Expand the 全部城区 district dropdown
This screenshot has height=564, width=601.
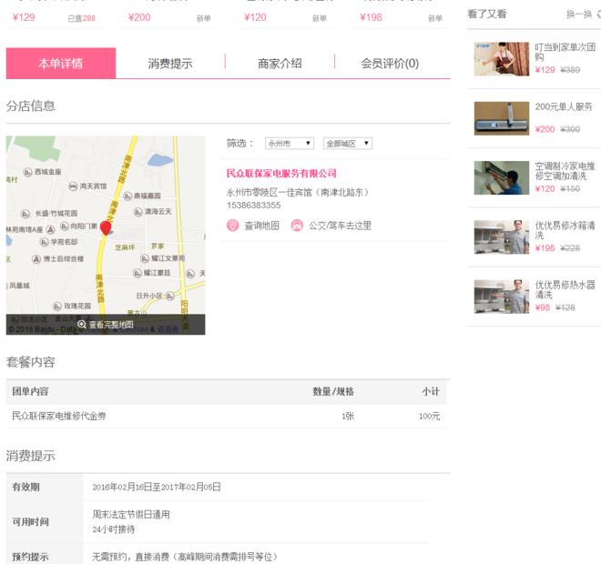(348, 143)
